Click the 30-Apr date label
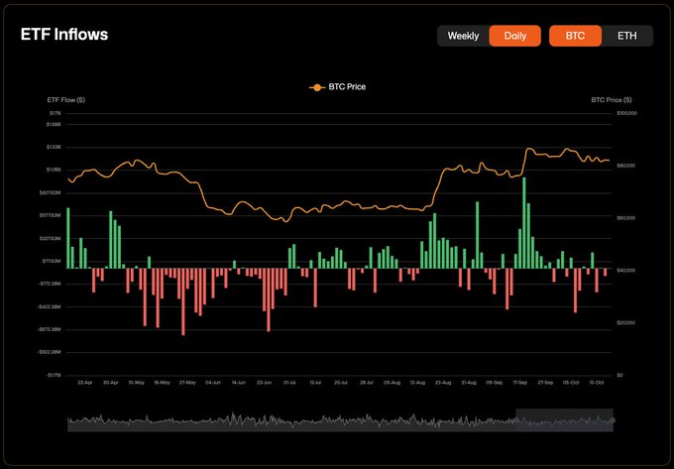674x469 pixels. coord(111,383)
